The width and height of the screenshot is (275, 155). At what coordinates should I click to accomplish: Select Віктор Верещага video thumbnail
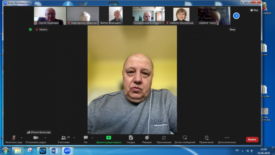click(116, 15)
